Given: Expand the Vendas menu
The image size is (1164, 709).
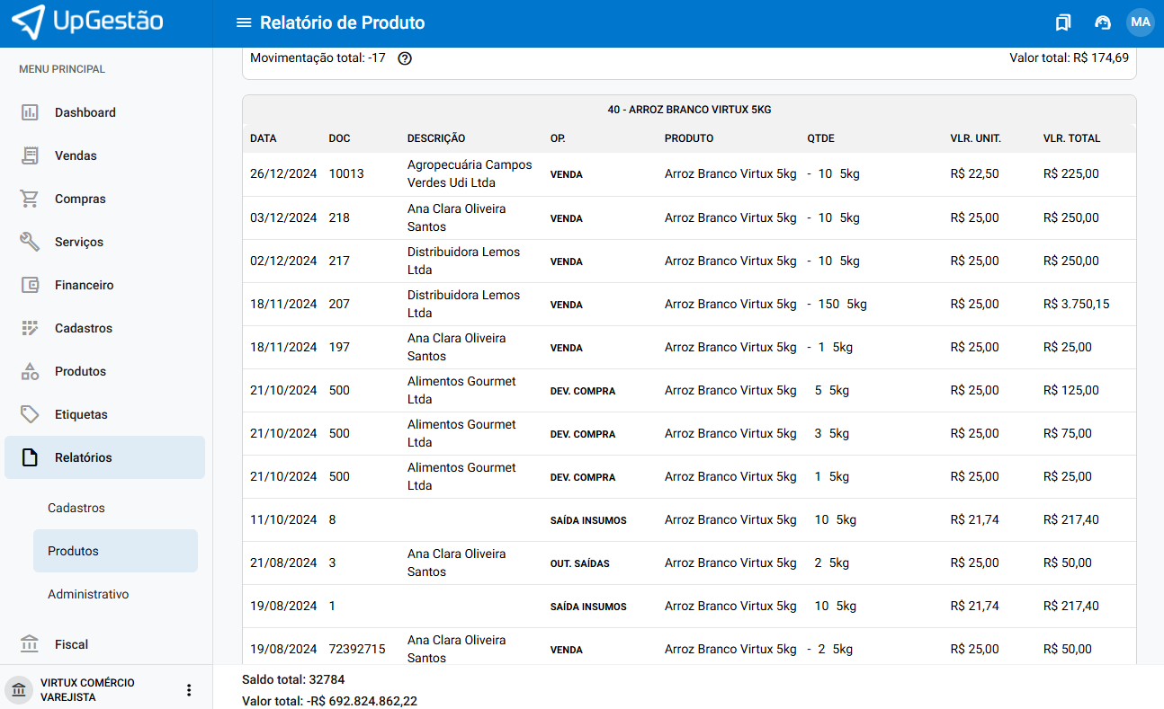Looking at the screenshot, I should pyautogui.click(x=76, y=155).
